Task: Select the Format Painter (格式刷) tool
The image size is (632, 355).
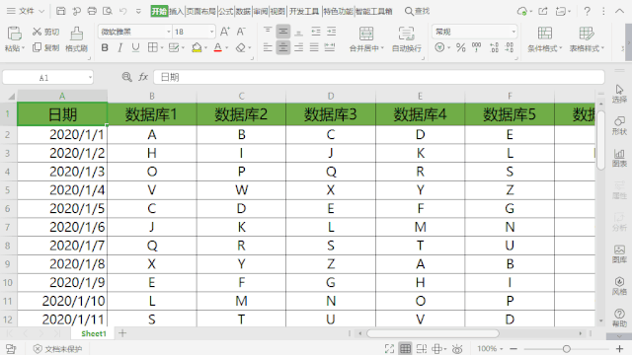Action: [76, 39]
